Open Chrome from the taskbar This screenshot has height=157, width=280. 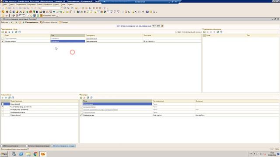(35, 154)
